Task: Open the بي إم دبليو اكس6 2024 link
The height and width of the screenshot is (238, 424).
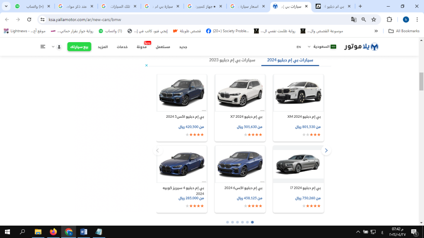Action: point(243,188)
